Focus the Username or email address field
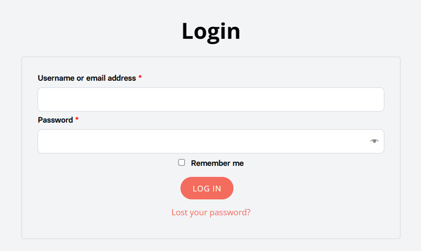The width and height of the screenshot is (421, 251). tap(210, 99)
